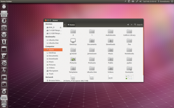The height and width of the screenshot is (108, 174).
Task: Open the Downloads folder in file grid
Action: pyautogui.click(x=110, y=42)
